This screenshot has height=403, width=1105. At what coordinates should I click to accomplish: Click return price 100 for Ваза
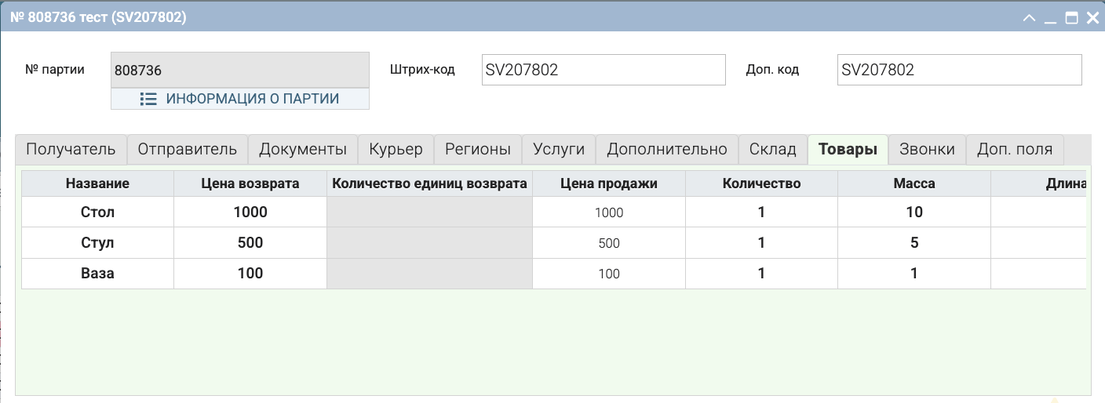point(250,273)
